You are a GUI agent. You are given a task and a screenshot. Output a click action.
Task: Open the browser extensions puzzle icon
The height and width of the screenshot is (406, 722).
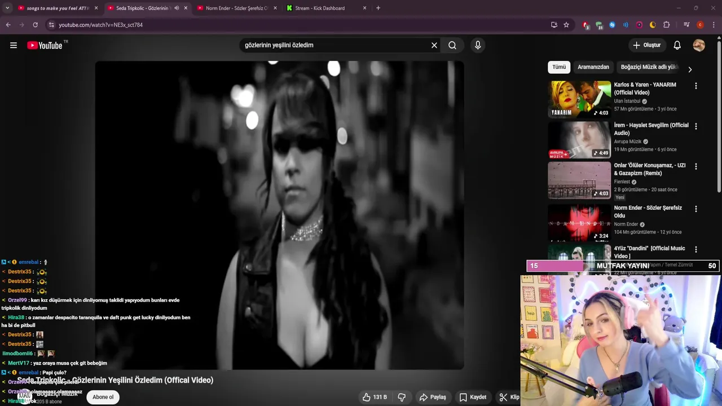coord(666,25)
